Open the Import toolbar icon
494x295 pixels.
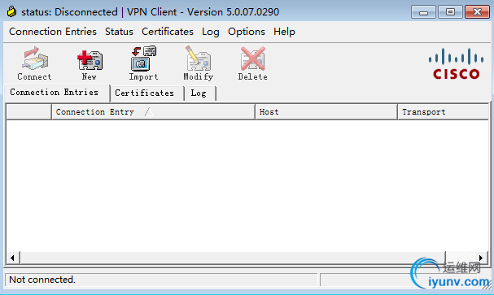[x=144, y=63]
